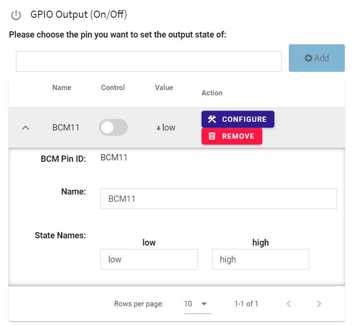Viewport: 352px width, 326px height.
Task: Go to previous page of rows
Action: coord(289,304)
